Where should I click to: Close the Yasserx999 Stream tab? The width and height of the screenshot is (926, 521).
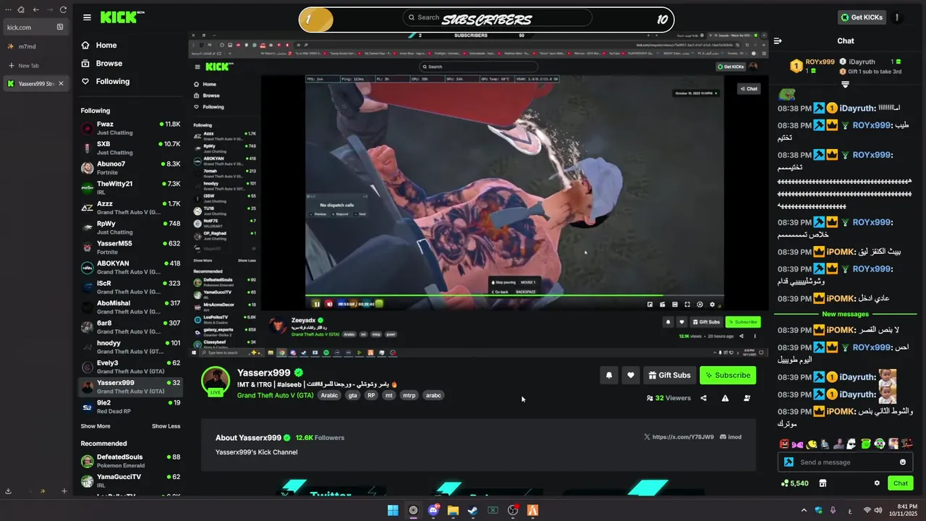pos(61,83)
